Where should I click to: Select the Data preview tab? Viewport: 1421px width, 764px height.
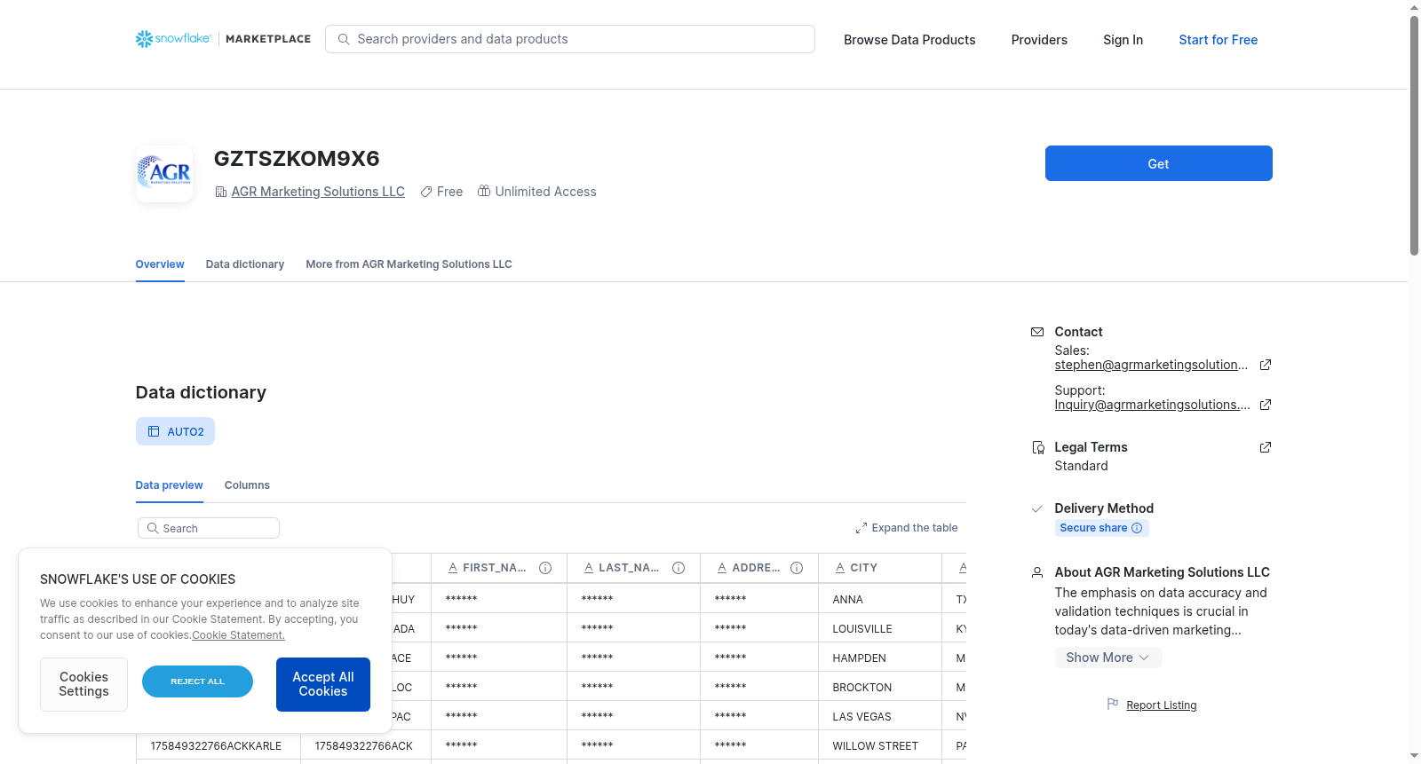click(x=169, y=485)
